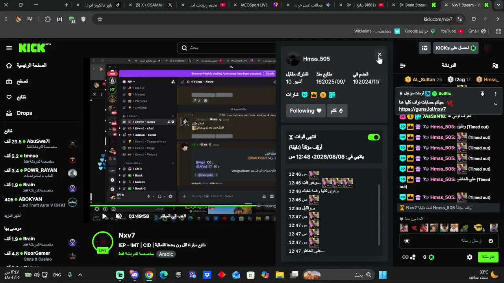The height and width of the screenshot is (283, 504).
Task: Open the Hmss_505 profile avatar in user card
Action: pyautogui.click(x=293, y=59)
